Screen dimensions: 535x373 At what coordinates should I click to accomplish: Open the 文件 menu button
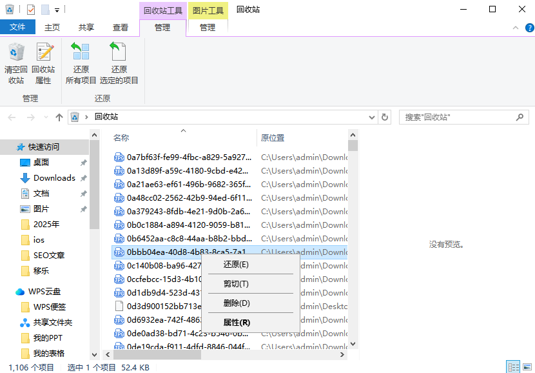point(17,27)
